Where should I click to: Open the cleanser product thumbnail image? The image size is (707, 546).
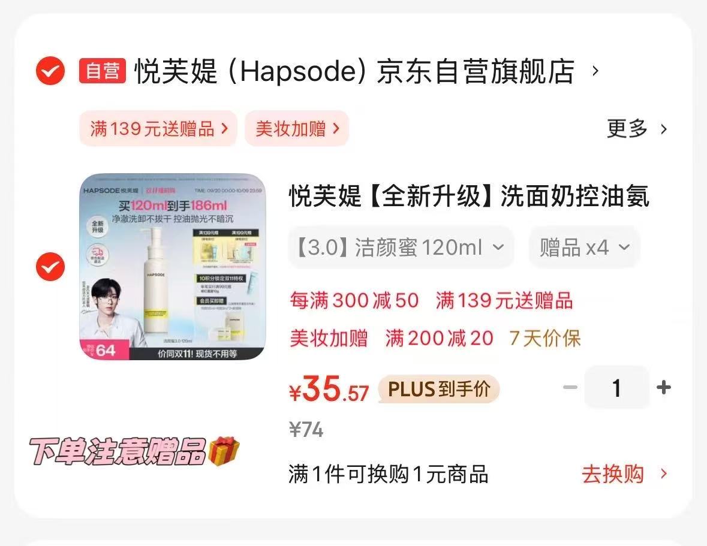click(x=173, y=267)
